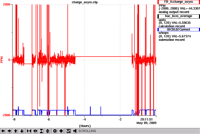Select the hac_bcm_average curve legend
200x134 pixels.
(x=178, y=16)
